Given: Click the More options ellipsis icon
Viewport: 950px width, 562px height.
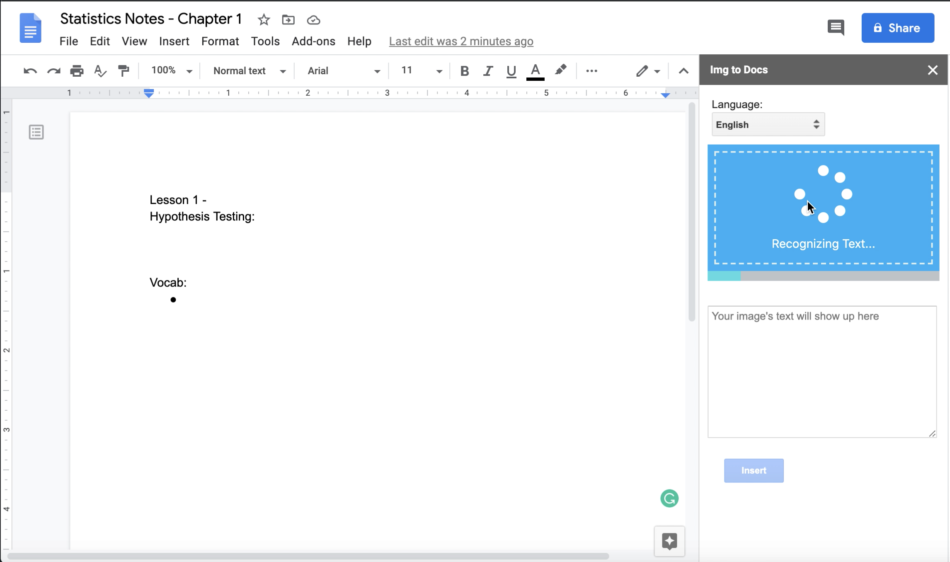Looking at the screenshot, I should click(x=591, y=71).
